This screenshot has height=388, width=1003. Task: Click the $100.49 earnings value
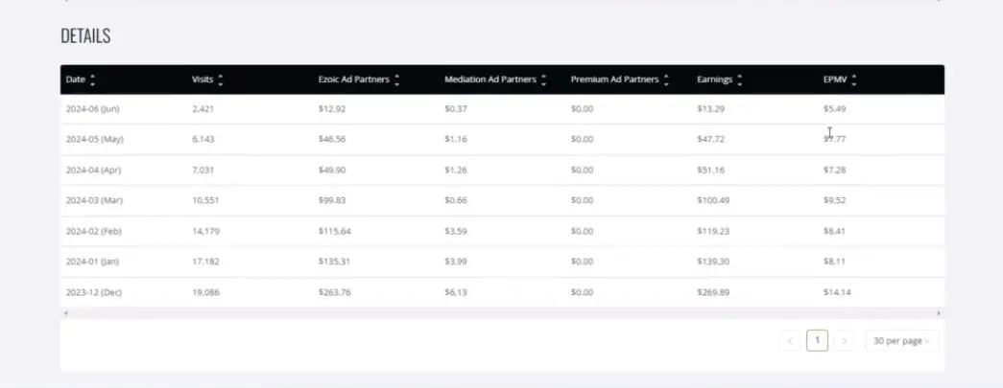pyautogui.click(x=713, y=200)
